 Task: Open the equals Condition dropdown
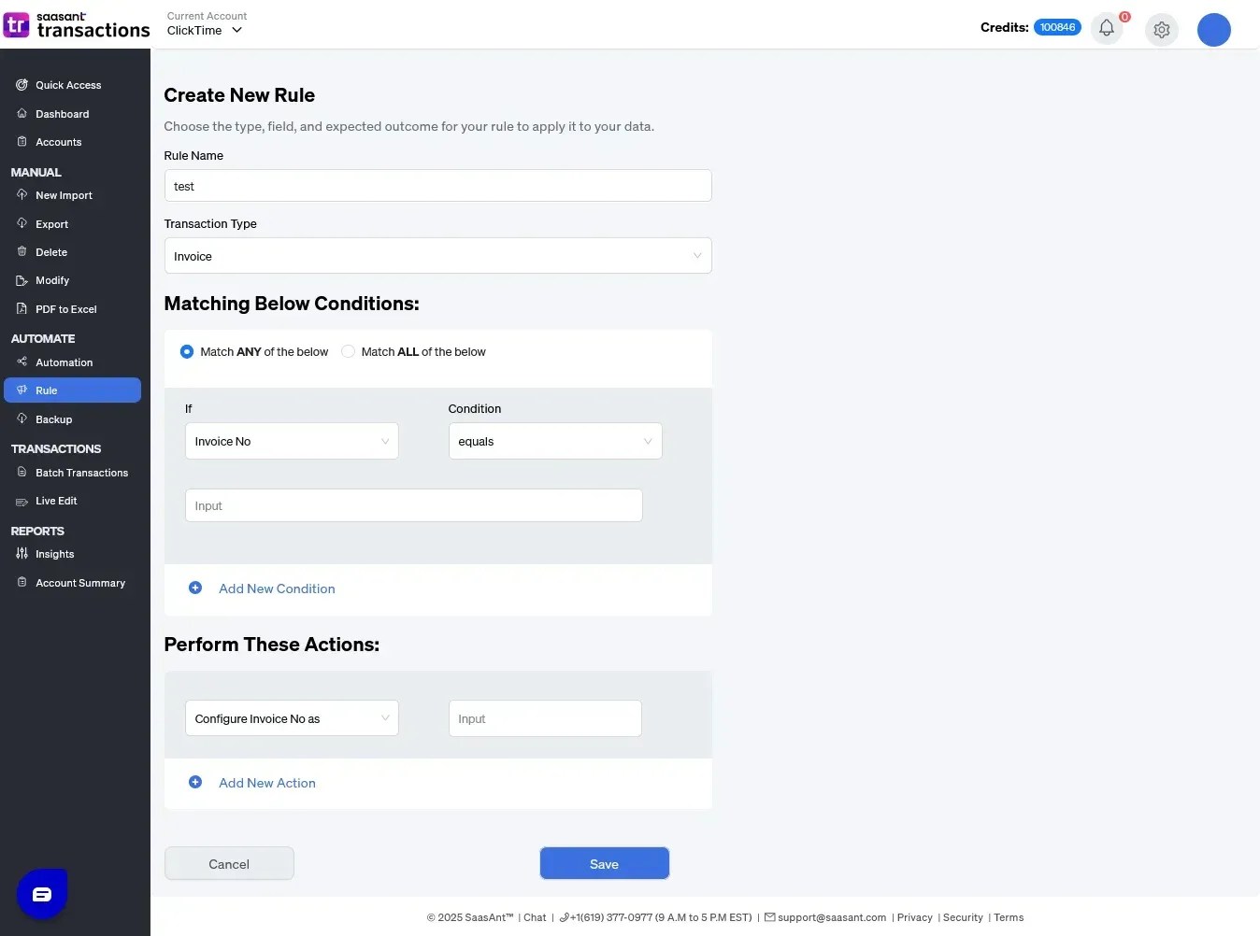(x=554, y=442)
